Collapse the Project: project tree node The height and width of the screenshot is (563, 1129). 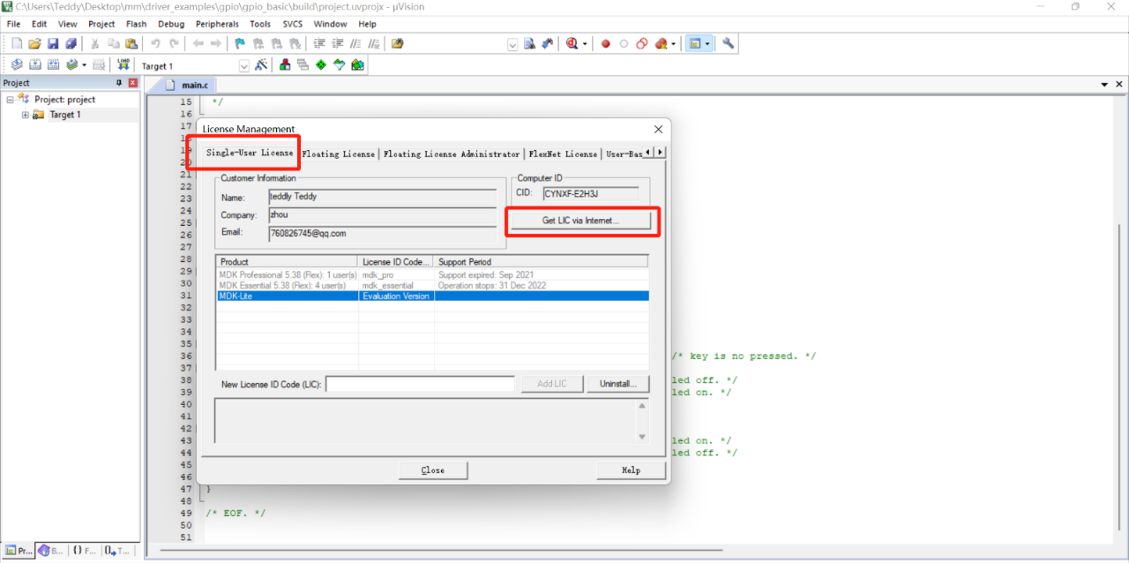(11, 100)
